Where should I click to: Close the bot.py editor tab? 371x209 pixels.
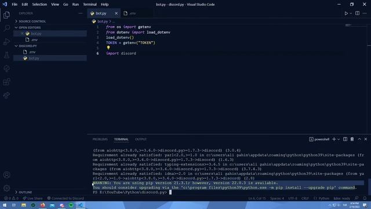(x=116, y=13)
